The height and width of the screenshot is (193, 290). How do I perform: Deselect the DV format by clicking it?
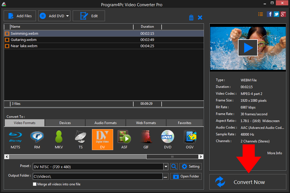[102, 139]
